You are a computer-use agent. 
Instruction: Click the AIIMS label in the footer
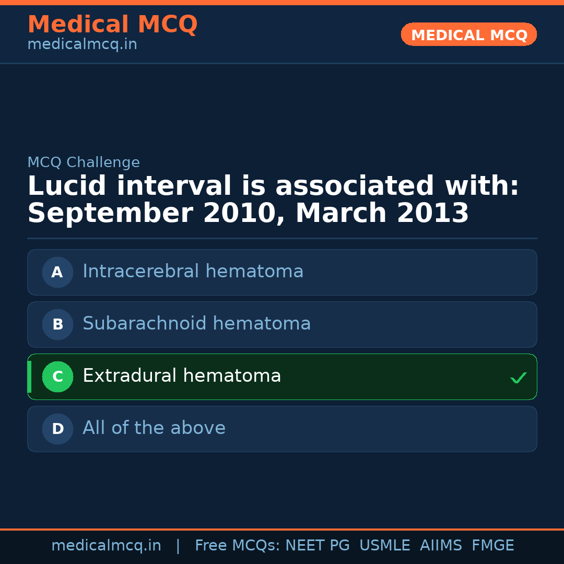click(x=441, y=546)
